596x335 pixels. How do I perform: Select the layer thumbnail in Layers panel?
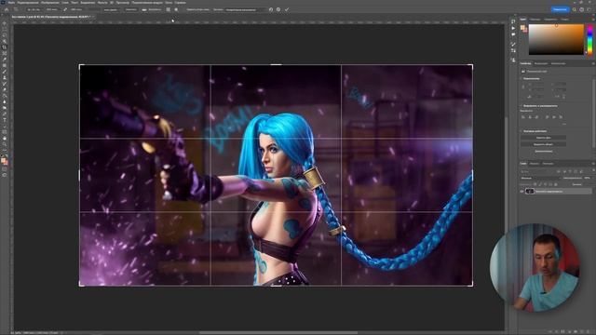[x=530, y=191]
